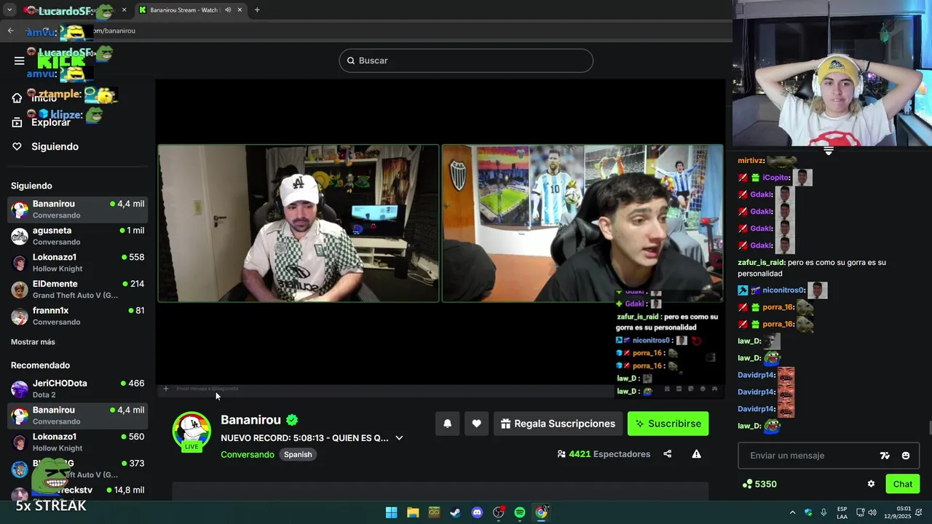Open Lokonazo1 playing Hollow Knight under Siguiendo
This screenshot has height=524, width=932.
[78, 263]
